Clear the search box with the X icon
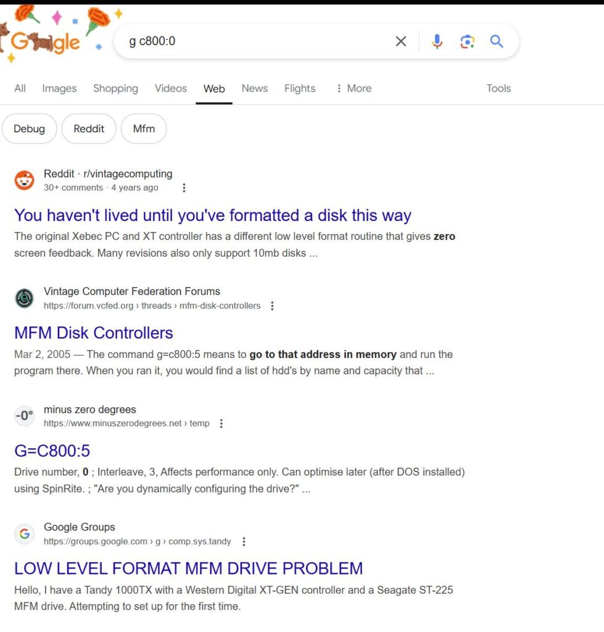604x632 pixels. click(400, 41)
